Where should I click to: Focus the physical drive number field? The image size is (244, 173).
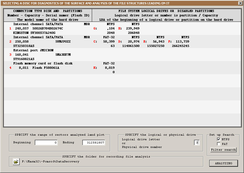(197, 142)
